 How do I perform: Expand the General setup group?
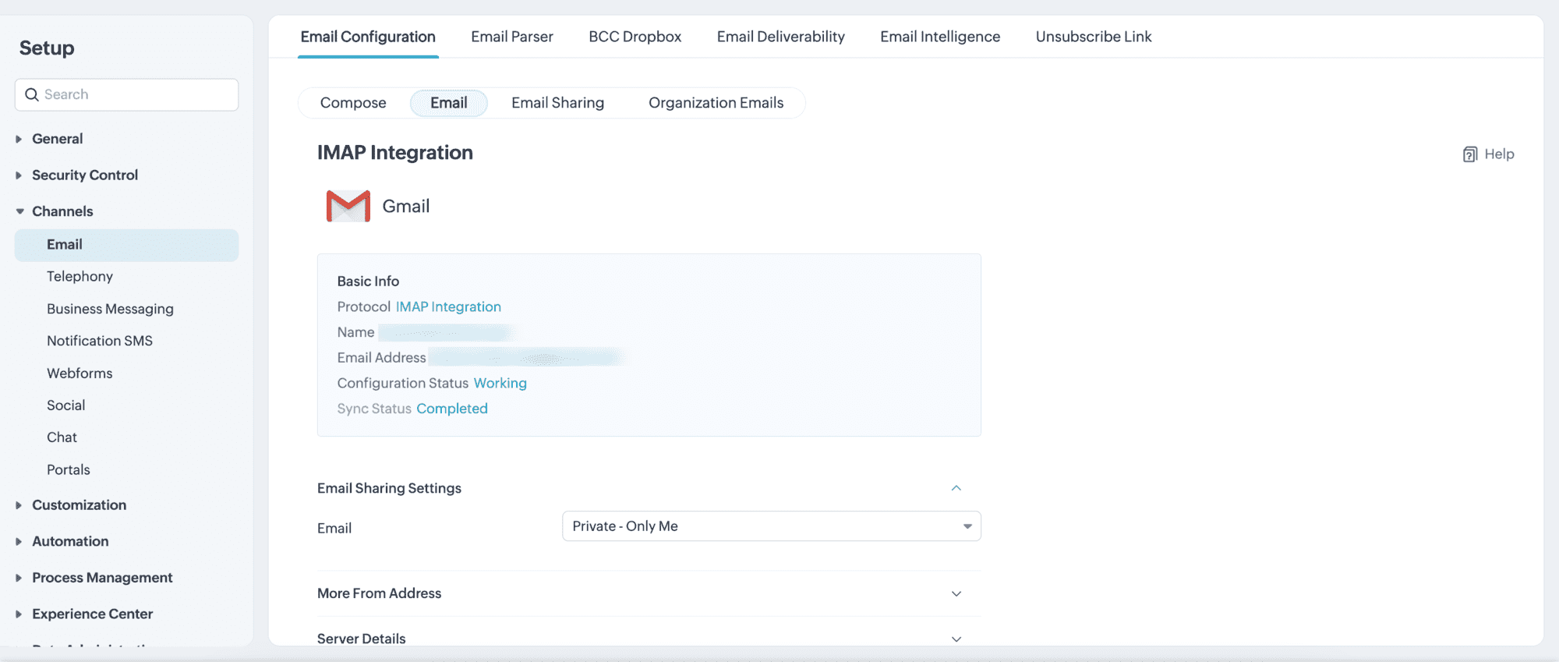click(x=19, y=139)
